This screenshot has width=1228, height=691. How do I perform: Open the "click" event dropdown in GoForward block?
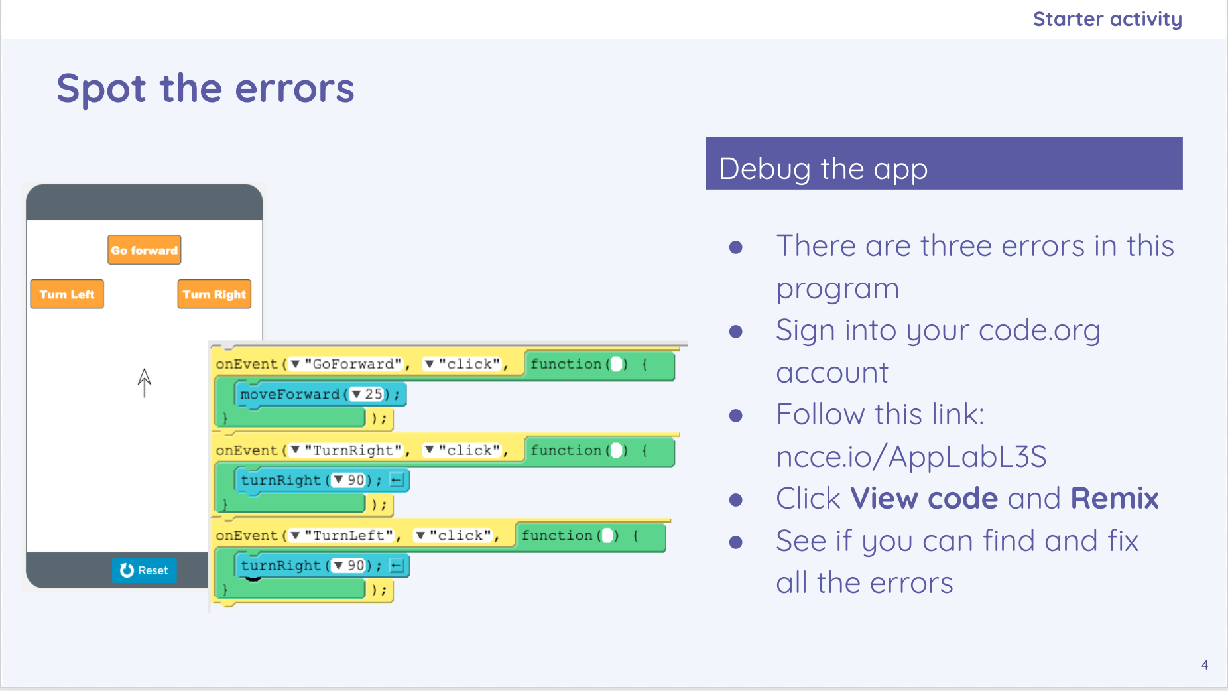coord(430,364)
